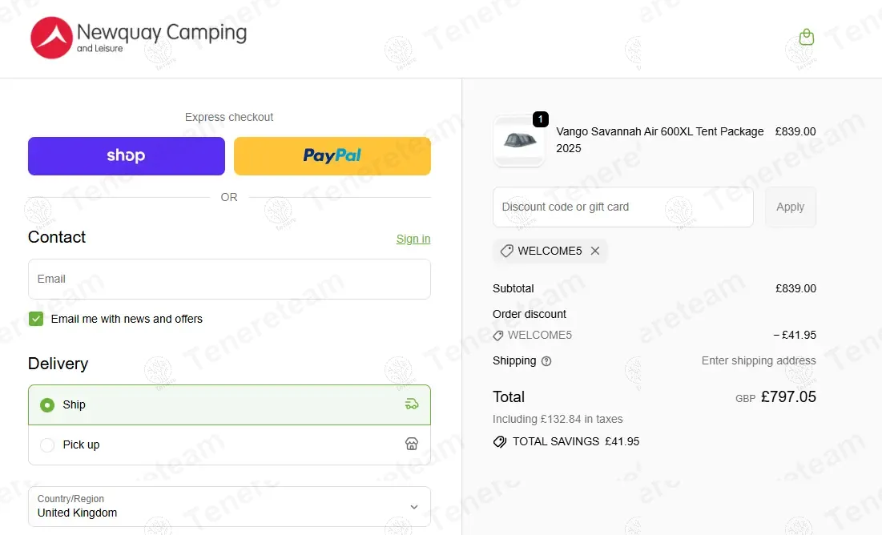Open the shopping bag cart icon
The height and width of the screenshot is (535, 882).
coord(807,37)
